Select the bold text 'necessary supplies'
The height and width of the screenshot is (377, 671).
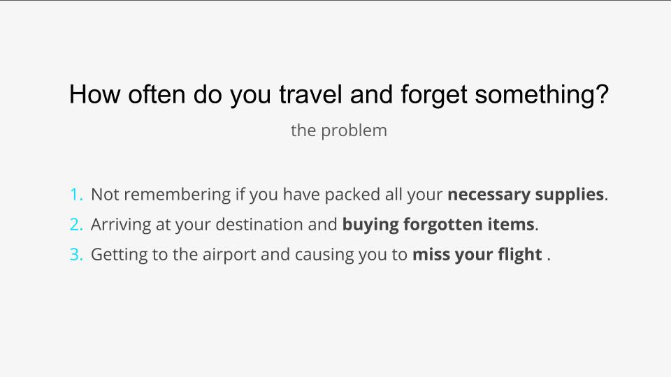point(526,195)
